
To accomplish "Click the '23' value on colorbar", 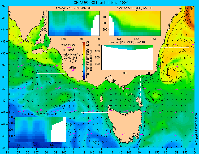I will [87, 42].
